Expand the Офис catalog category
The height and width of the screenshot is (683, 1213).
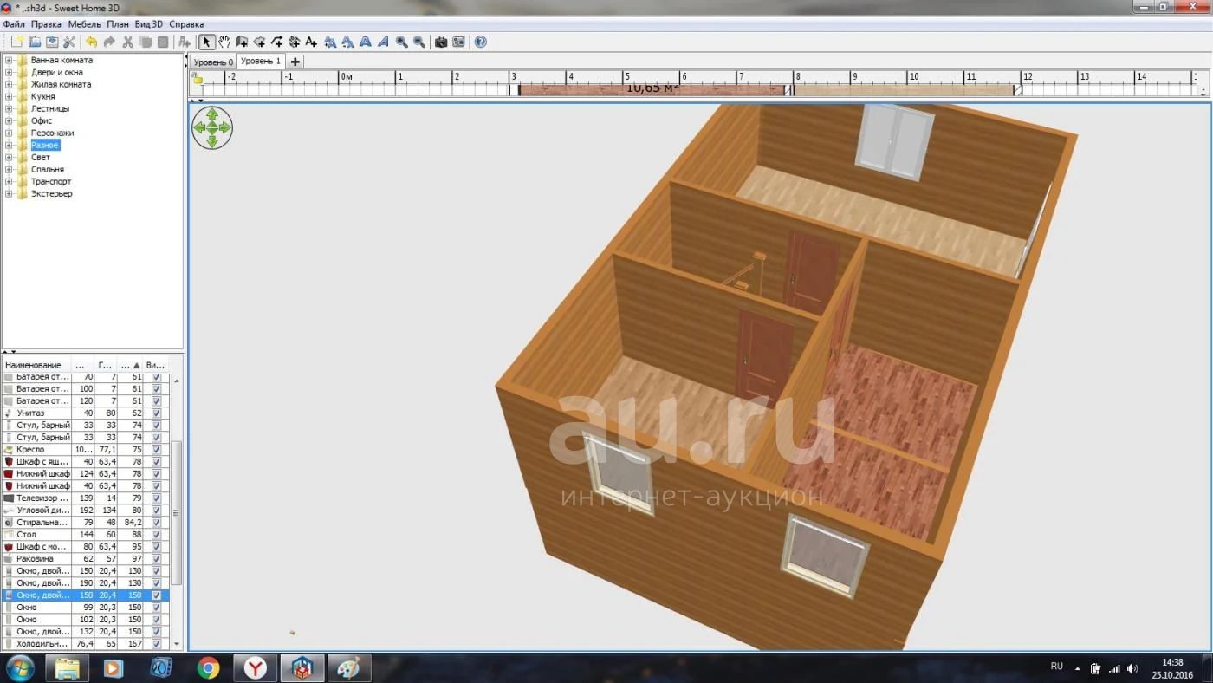pyautogui.click(x=9, y=121)
